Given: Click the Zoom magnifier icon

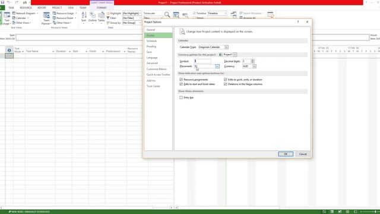Looking at the screenshot, I should 167,15.
